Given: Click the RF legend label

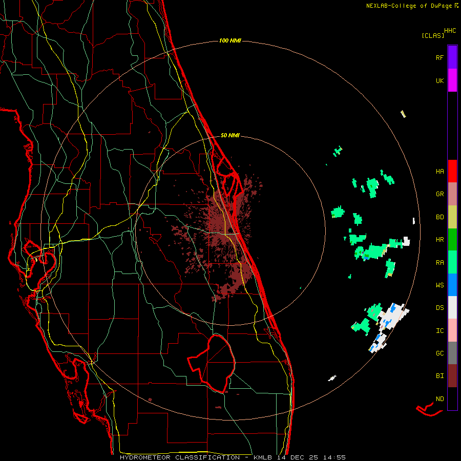Looking at the screenshot, I should click(439, 57).
